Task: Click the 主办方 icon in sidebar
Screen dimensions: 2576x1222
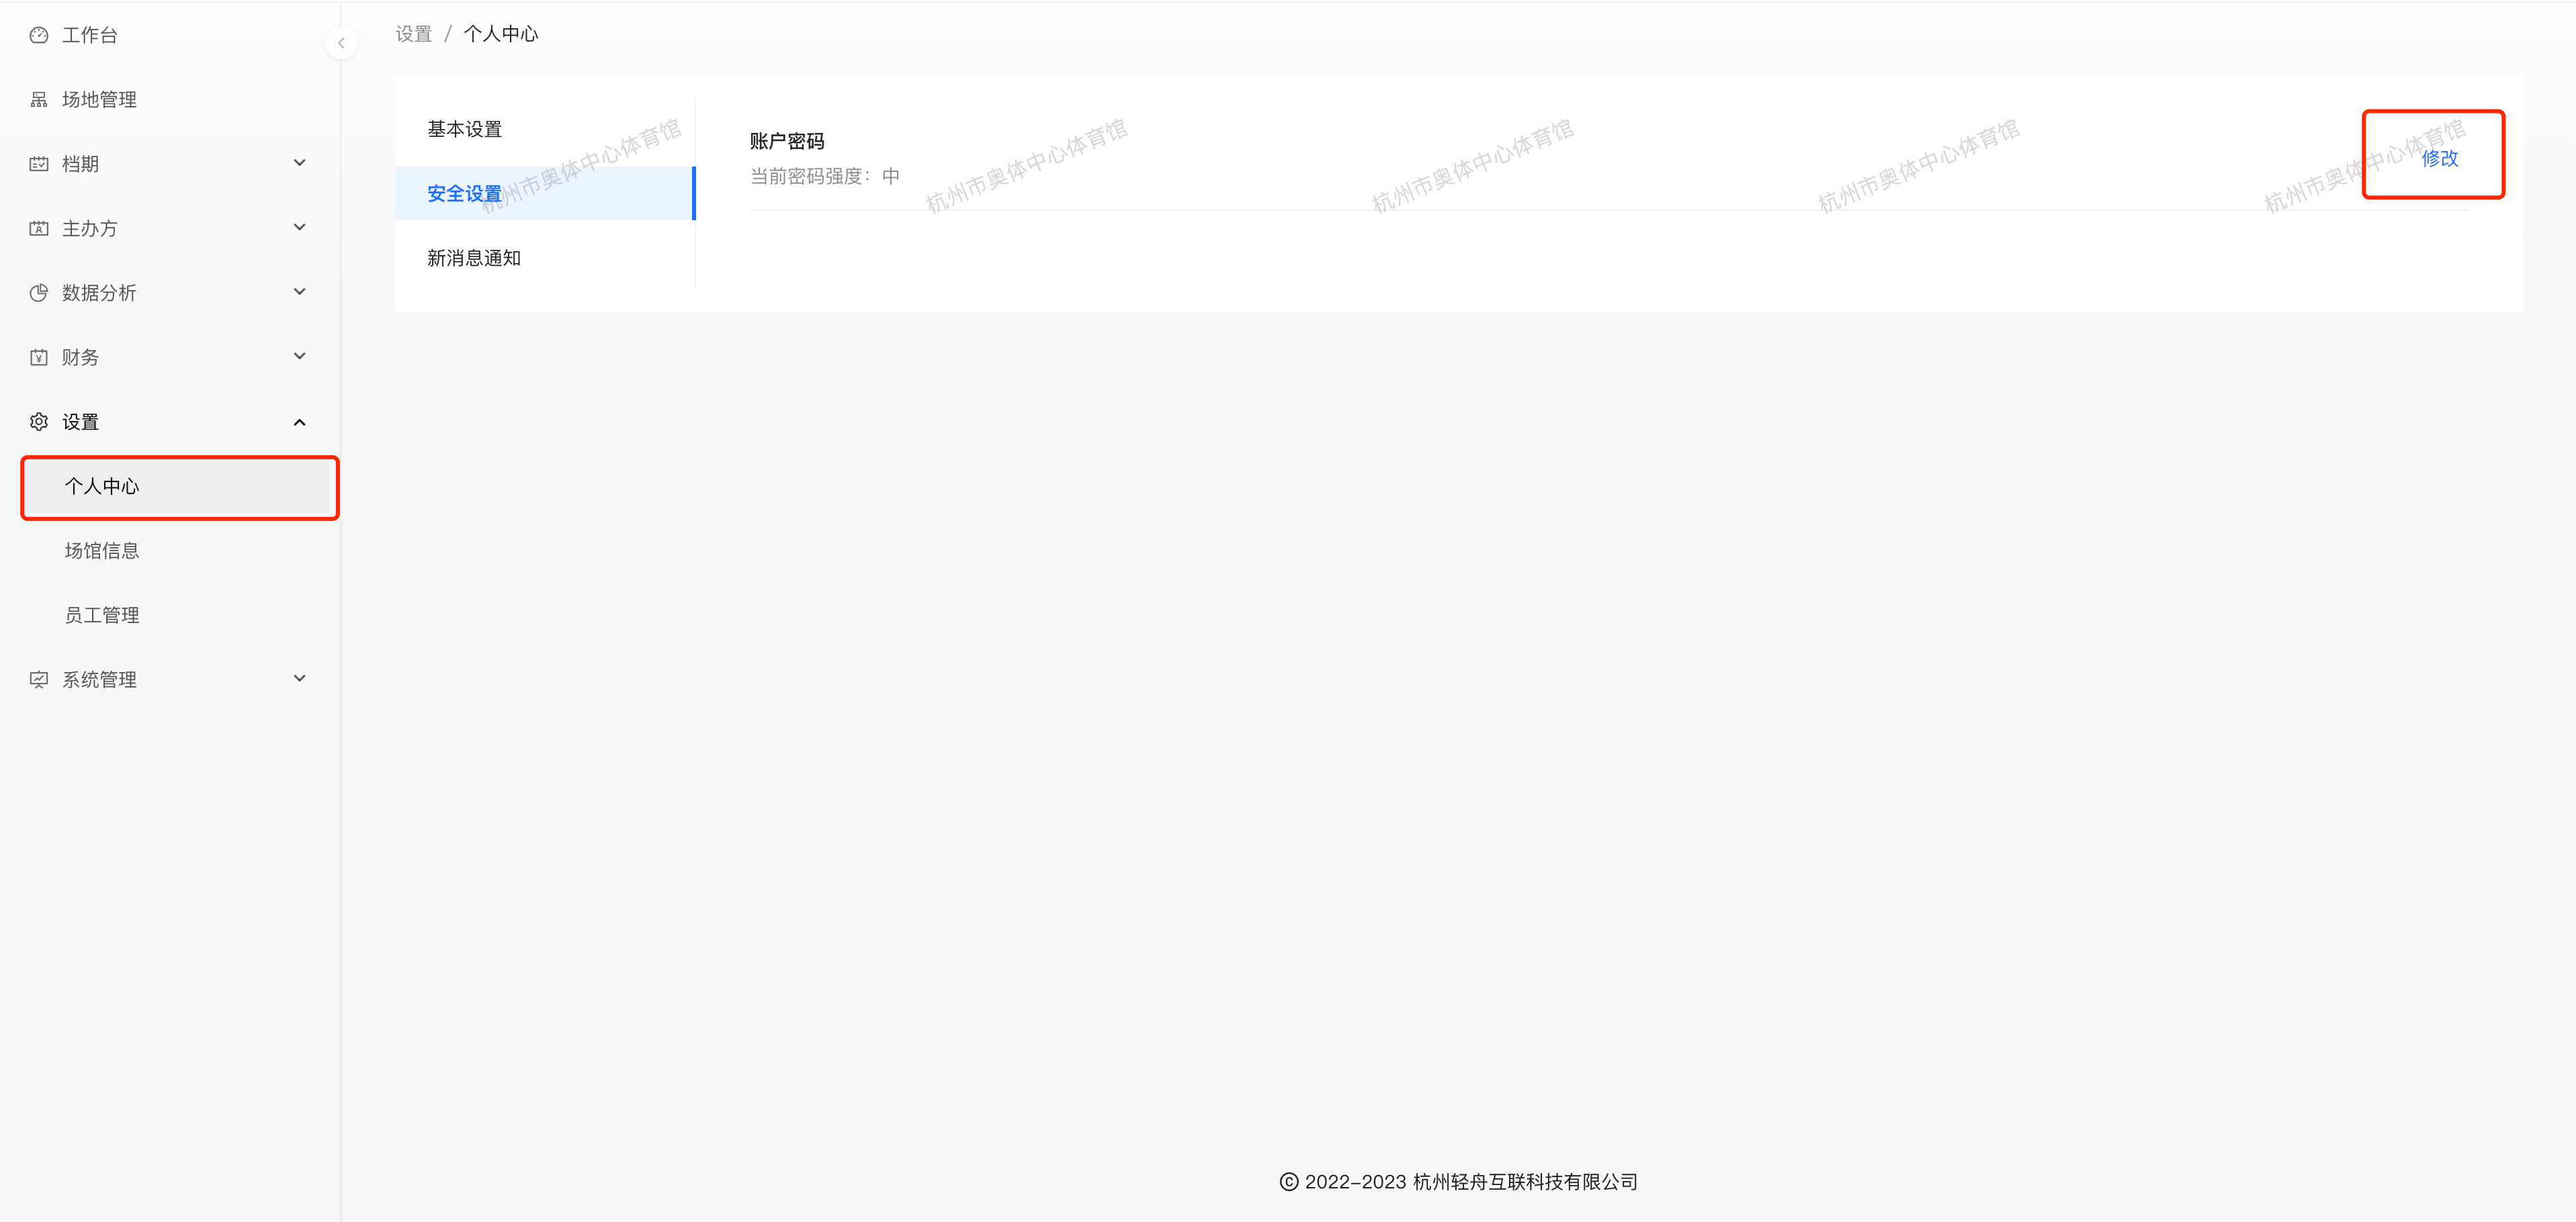Action: pos(39,229)
